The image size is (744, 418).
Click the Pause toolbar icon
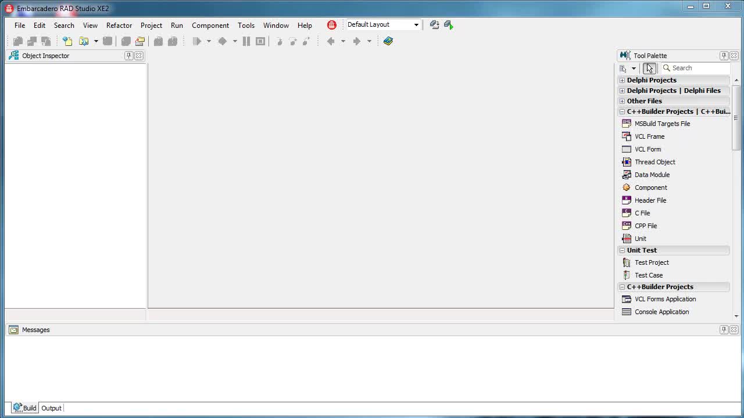[x=246, y=41]
